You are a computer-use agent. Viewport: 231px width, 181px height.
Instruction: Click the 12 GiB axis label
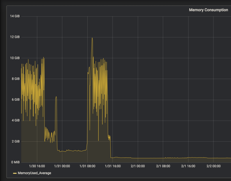tap(15, 37)
